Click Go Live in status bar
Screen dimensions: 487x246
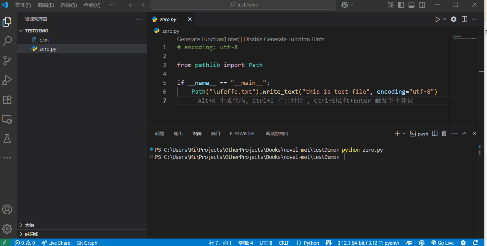(x=443, y=243)
